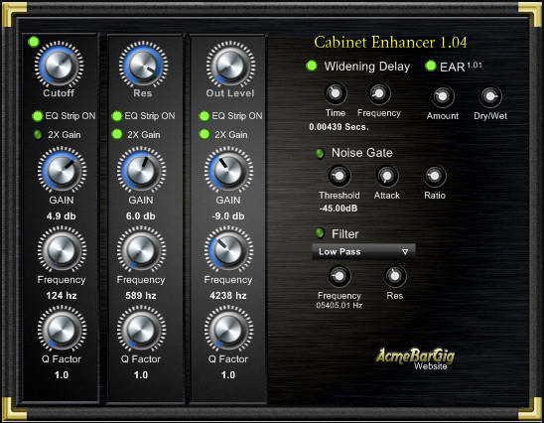Click the 0.00439 Secs. delay time value
This screenshot has width=544, height=423.
click(339, 127)
